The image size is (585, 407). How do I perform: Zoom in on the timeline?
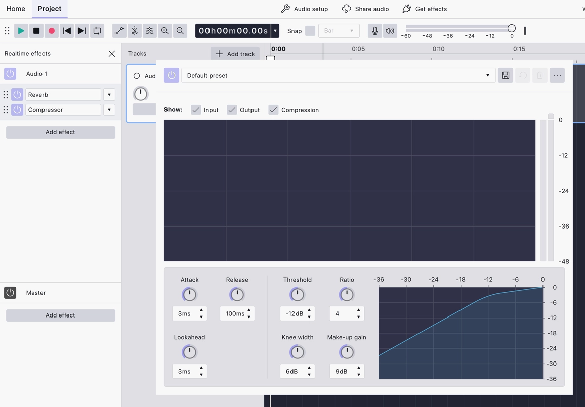(x=164, y=31)
